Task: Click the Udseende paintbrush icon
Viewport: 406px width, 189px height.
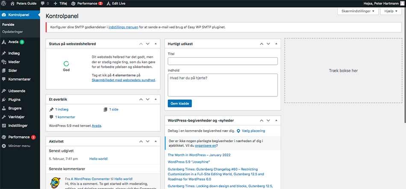Action: coord(3,91)
